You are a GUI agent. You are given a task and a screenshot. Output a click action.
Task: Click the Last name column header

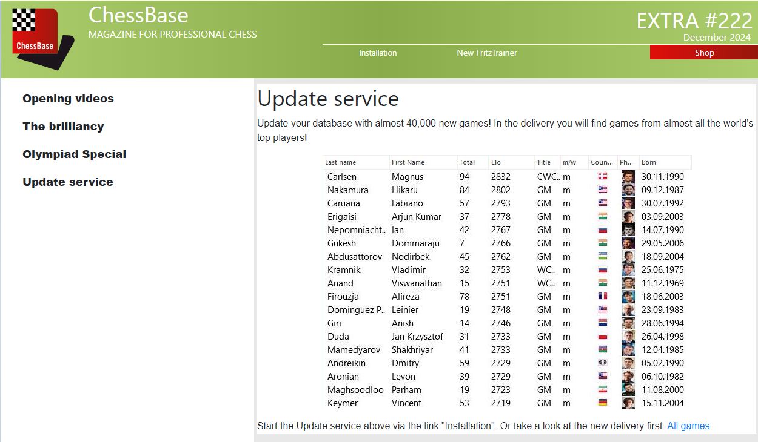click(x=340, y=162)
